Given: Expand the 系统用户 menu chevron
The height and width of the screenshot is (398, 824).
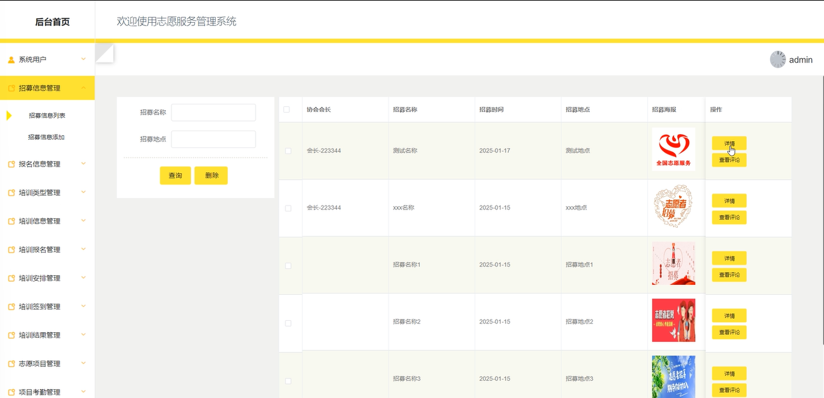Looking at the screenshot, I should click(x=84, y=59).
